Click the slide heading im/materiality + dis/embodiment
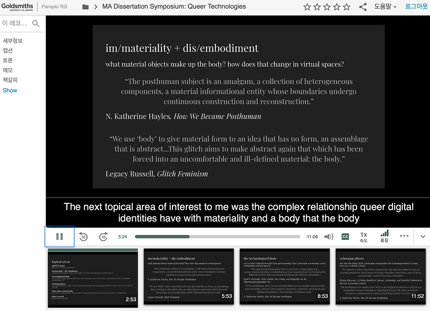Screen dimensions: 430x311 (182, 48)
